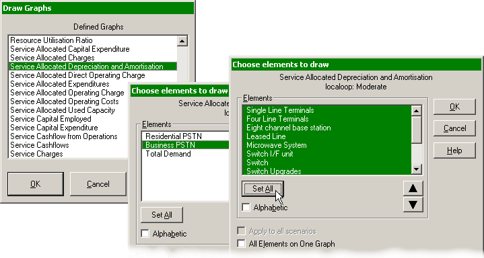Open Help for Choose elements dialog
Viewport: 484px width, 258px height.
tap(454, 150)
